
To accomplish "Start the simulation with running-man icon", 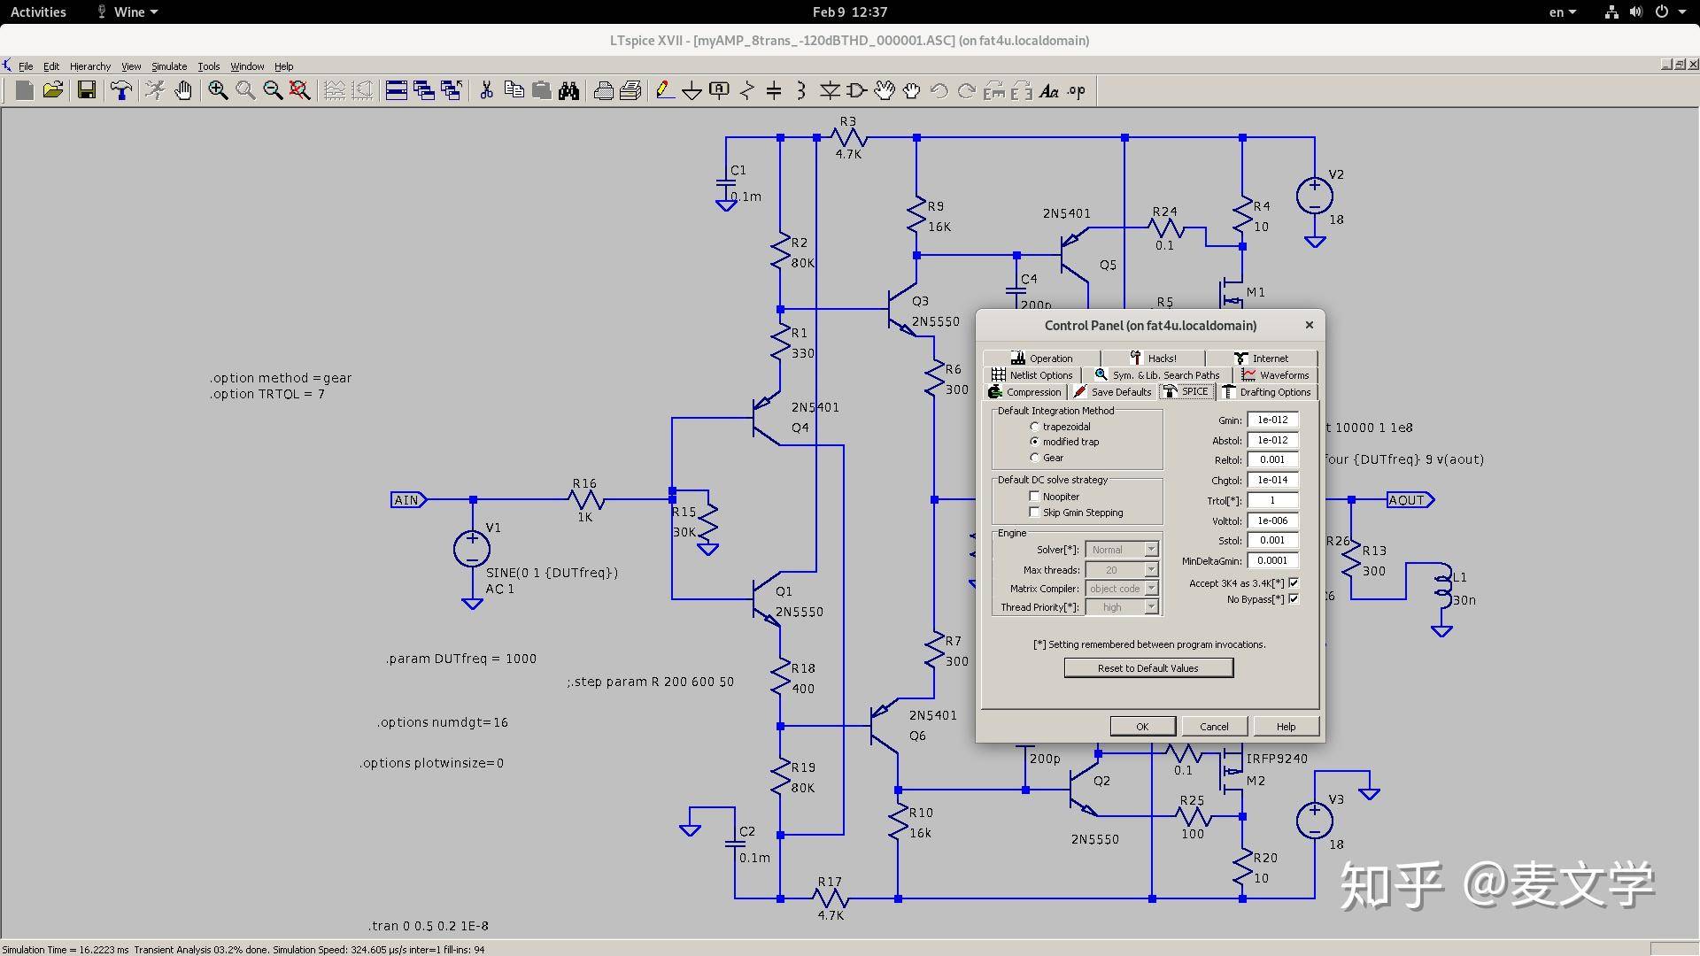I will (156, 90).
